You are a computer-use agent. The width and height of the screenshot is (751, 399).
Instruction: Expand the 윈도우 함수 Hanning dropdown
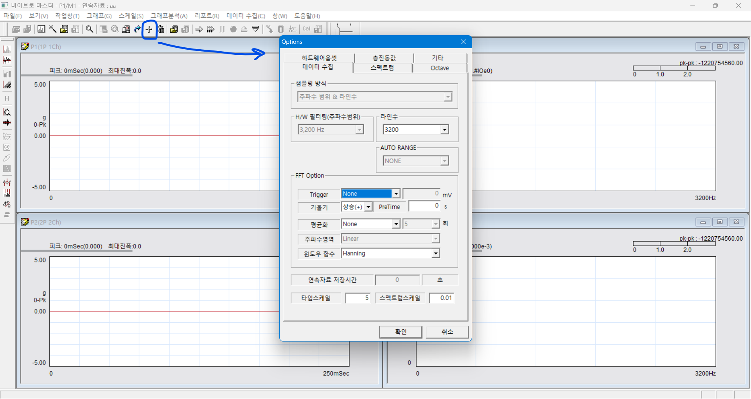(x=435, y=254)
